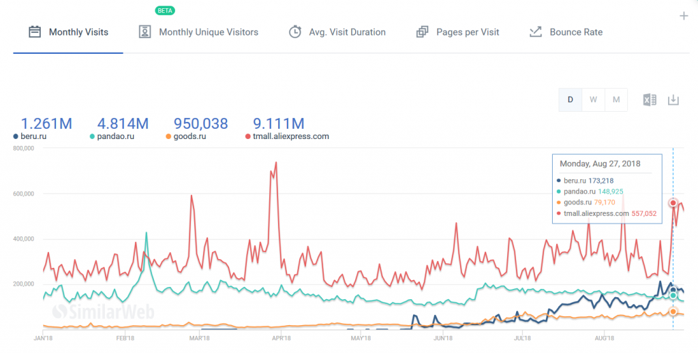The height and width of the screenshot is (353, 698).
Task: Open the Bounce Rate tab
Action: (576, 32)
